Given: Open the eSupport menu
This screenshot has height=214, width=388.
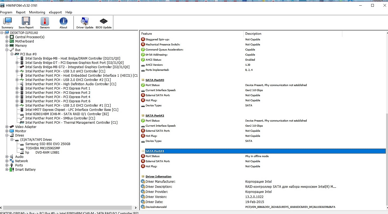Looking at the screenshot, I should point(55,12).
